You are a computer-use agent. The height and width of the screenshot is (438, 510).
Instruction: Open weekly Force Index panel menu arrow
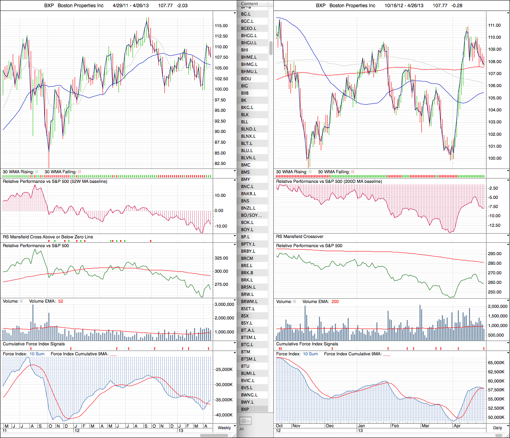tap(235, 353)
